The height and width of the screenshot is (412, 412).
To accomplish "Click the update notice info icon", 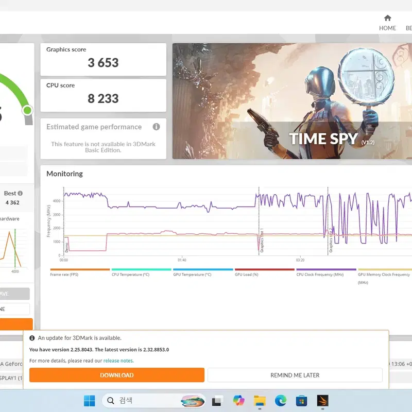I will point(32,338).
